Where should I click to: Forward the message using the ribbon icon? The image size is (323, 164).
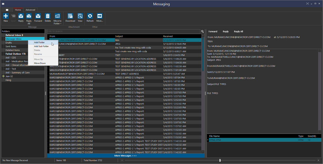(38, 16)
